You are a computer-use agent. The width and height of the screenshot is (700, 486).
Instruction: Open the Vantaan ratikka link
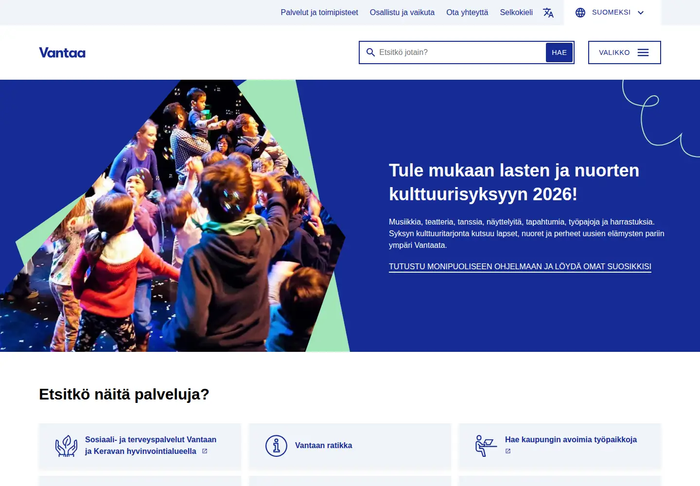[324, 446]
